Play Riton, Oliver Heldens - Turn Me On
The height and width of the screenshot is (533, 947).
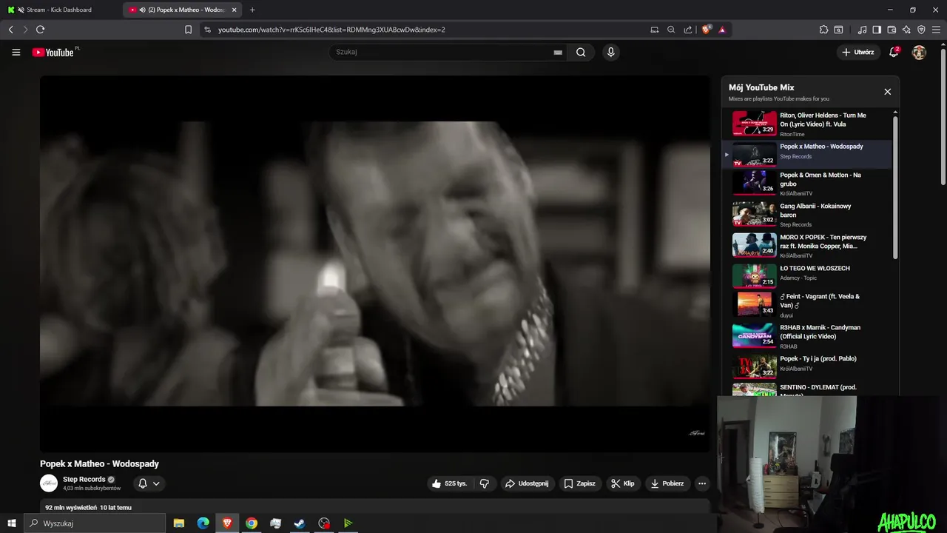coord(806,124)
